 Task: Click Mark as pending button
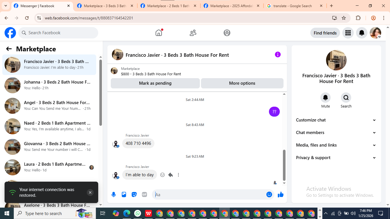(x=155, y=83)
